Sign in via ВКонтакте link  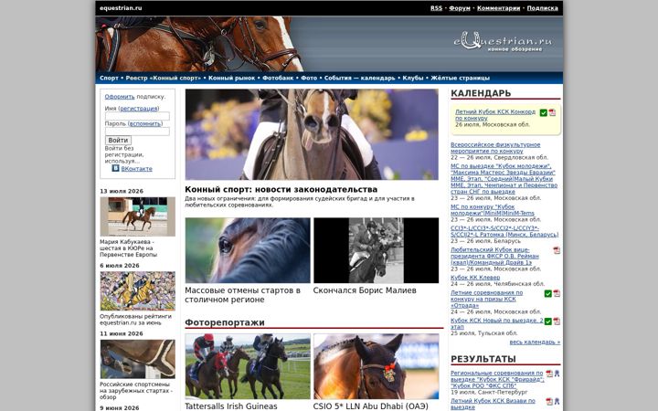pyautogui.click(x=137, y=169)
